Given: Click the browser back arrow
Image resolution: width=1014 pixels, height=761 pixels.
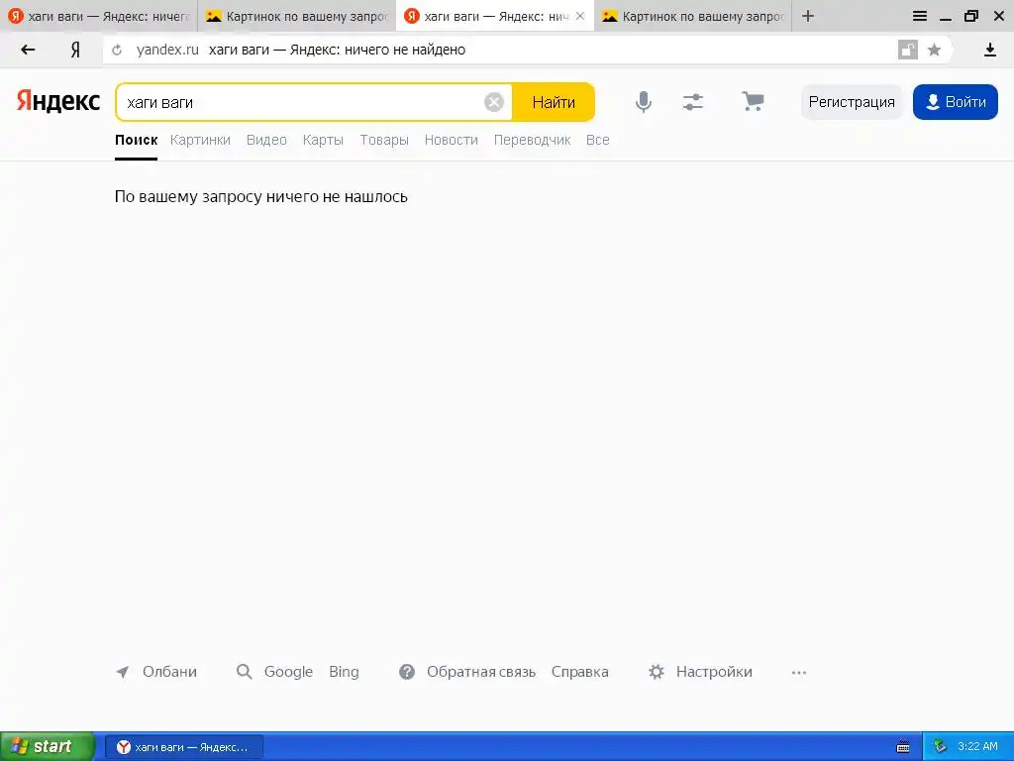Looking at the screenshot, I should tap(28, 50).
